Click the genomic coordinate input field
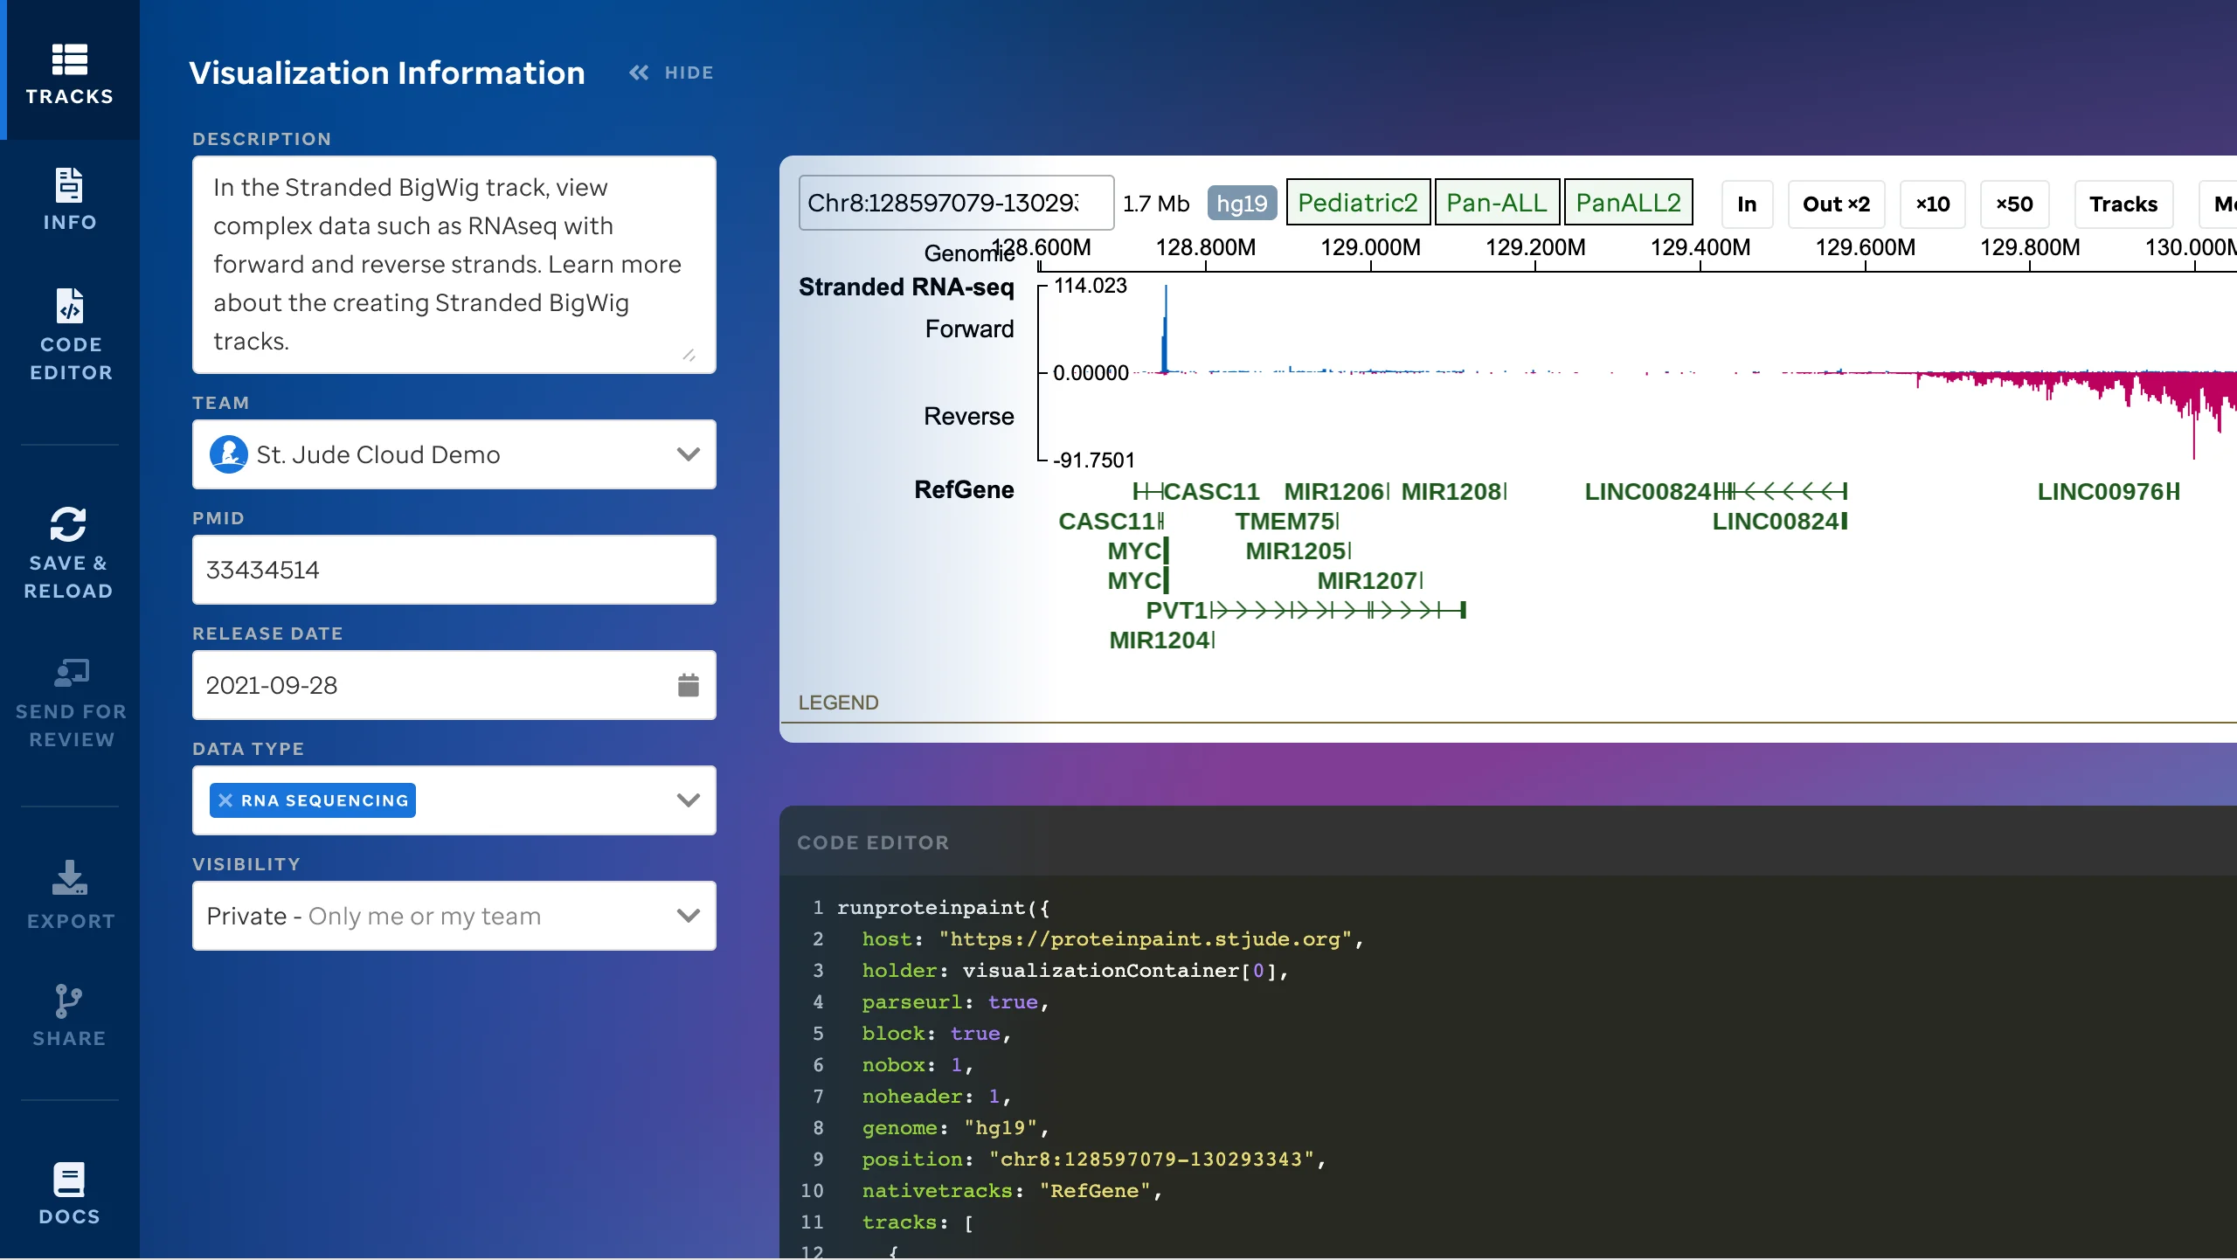The height and width of the screenshot is (1260, 2237). point(956,203)
